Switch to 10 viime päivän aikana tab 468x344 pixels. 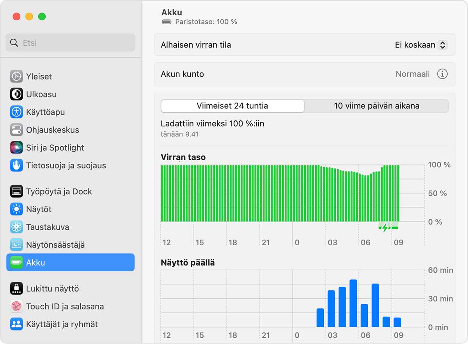(377, 106)
